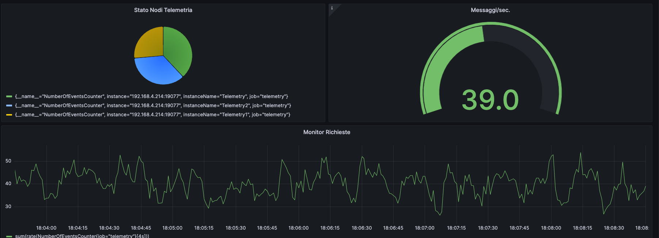Click the 18:04:00 time axis label
This screenshot has width=659, height=238.
click(x=46, y=228)
